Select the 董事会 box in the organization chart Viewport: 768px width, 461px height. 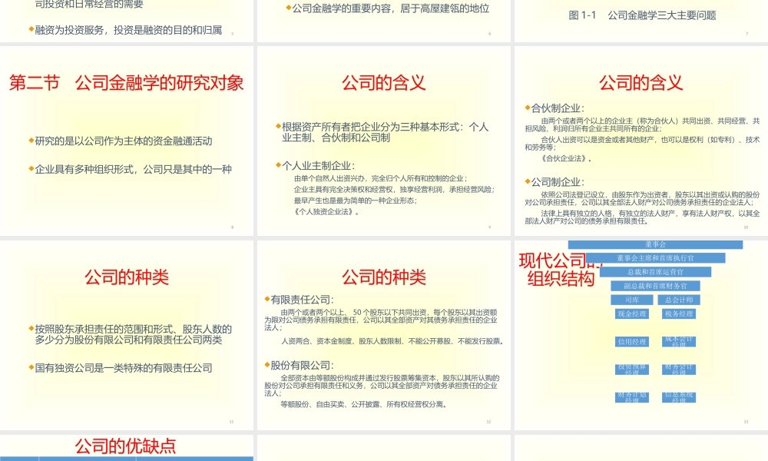pos(657,244)
